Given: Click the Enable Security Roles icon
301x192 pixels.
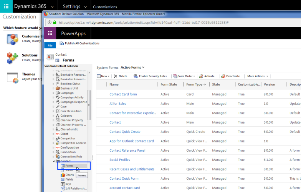Looking at the screenshot, I should tap(135, 76).
